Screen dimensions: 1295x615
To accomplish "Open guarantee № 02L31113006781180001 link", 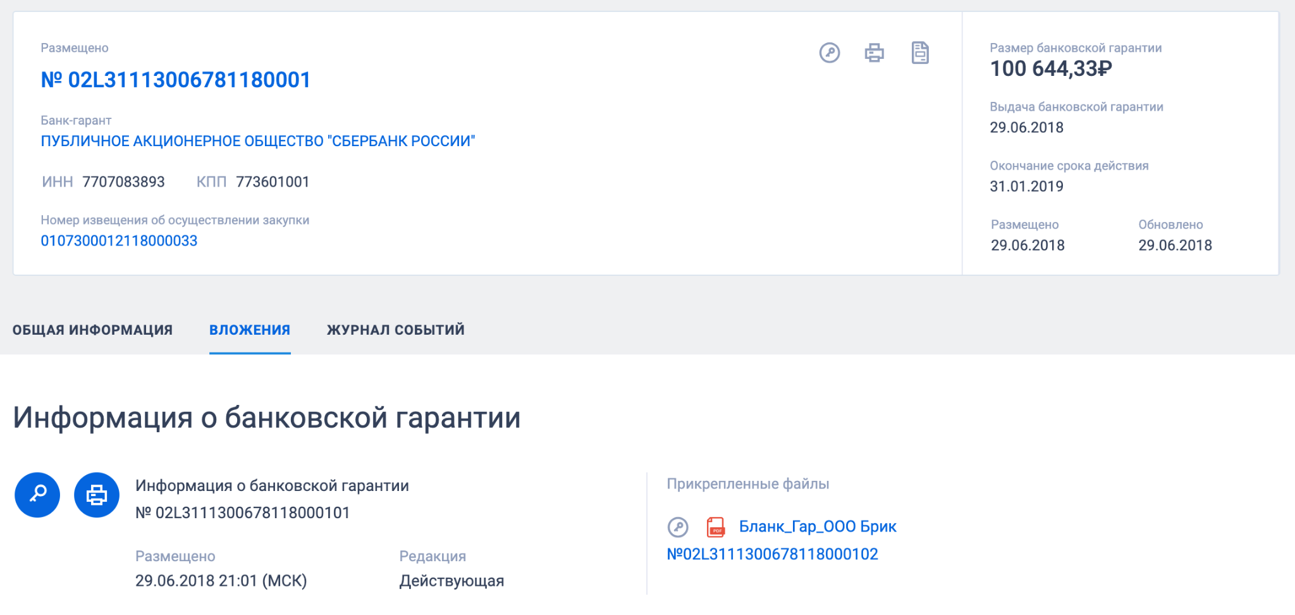I will point(176,80).
